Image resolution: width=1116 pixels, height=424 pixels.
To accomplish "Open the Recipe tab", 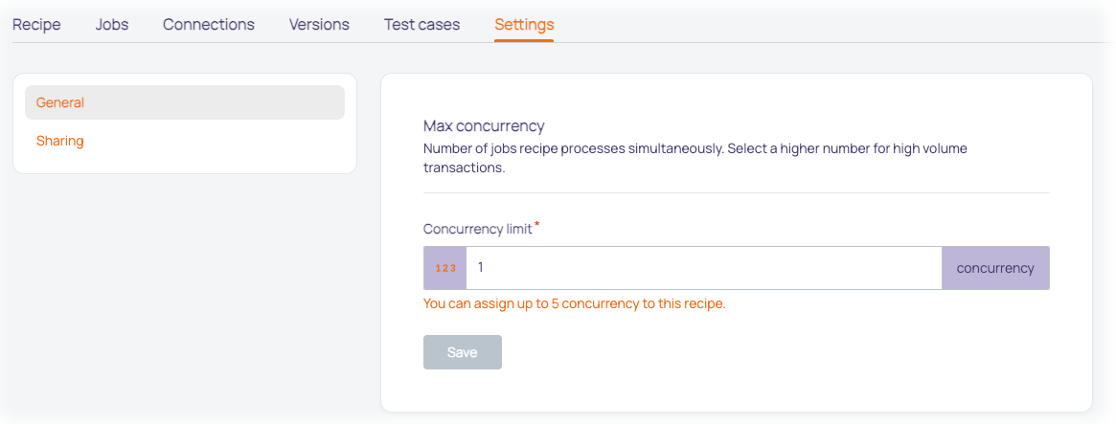I will pyautogui.click(x=36, y=24).
